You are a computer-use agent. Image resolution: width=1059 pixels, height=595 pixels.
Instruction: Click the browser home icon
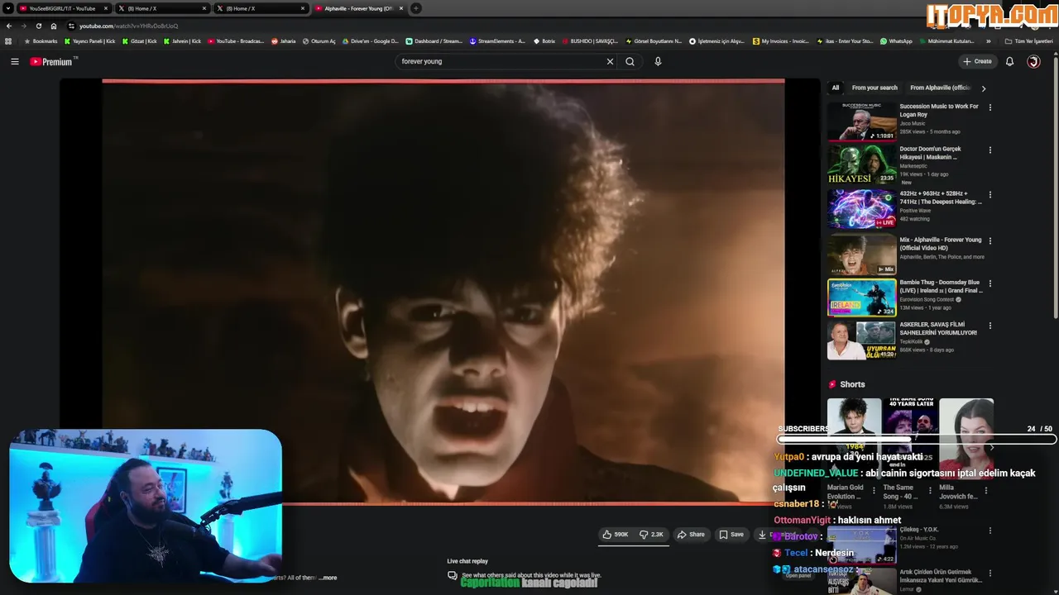tap(54, 26)
